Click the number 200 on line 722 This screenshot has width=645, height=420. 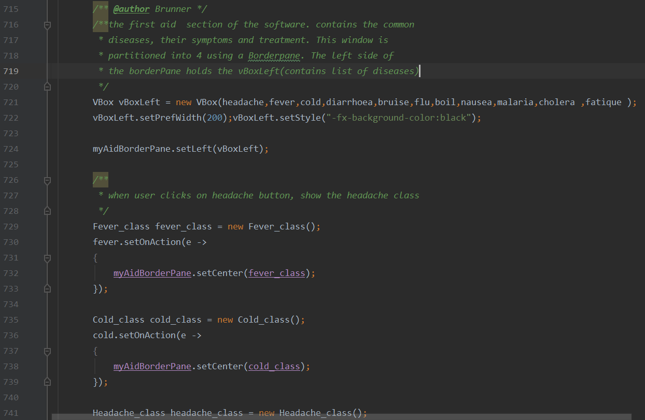coord(215,118)
